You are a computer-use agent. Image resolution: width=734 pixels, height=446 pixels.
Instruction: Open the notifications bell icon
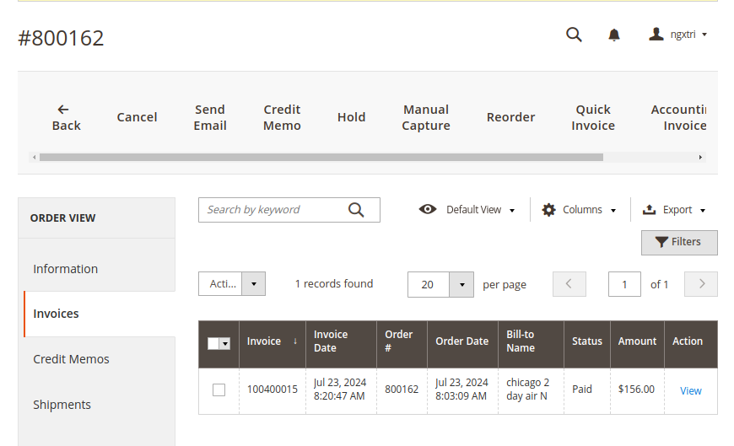point(614,35)
